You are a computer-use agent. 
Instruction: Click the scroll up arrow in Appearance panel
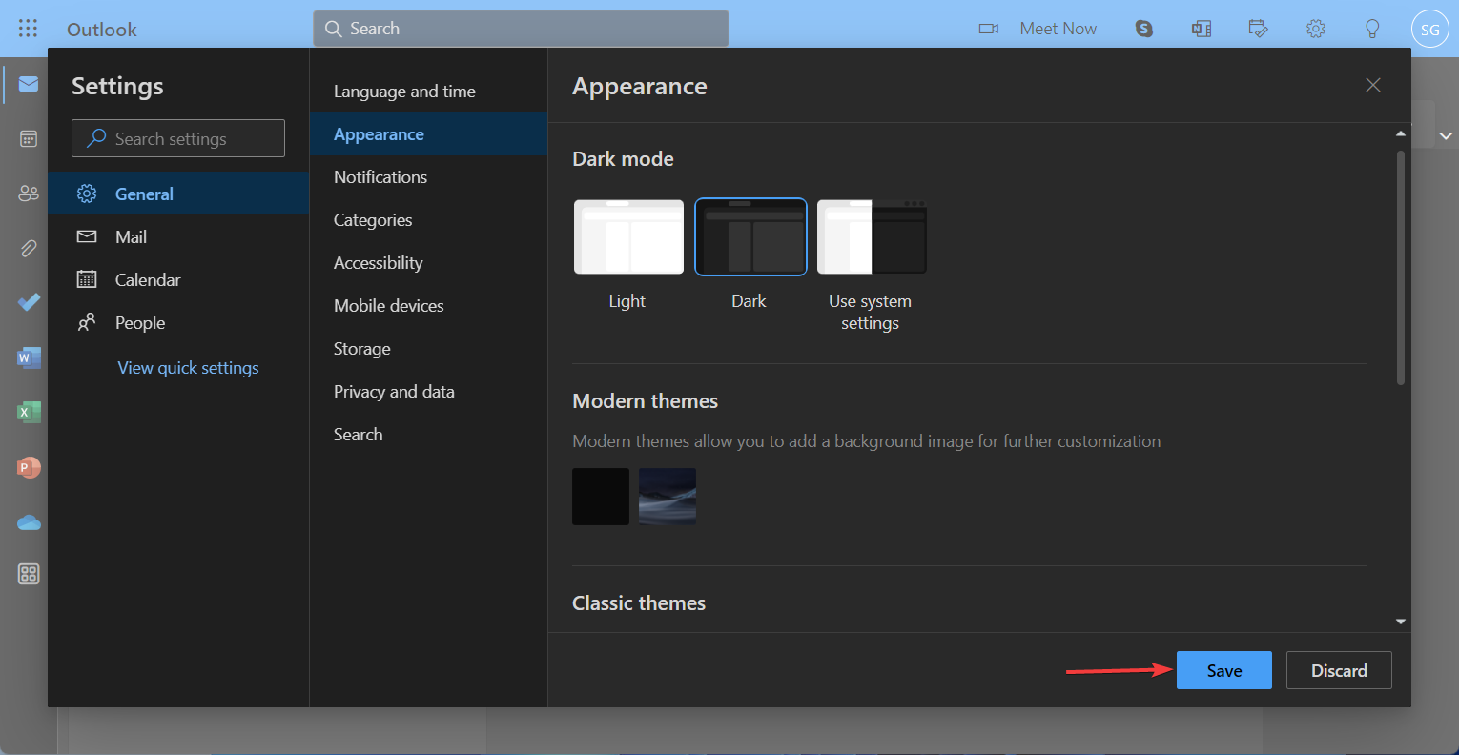(x=1400, y=134)
